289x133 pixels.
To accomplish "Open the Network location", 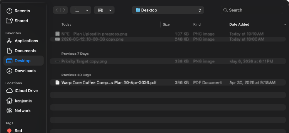I will pyautogui.click(x=24, y=111).
